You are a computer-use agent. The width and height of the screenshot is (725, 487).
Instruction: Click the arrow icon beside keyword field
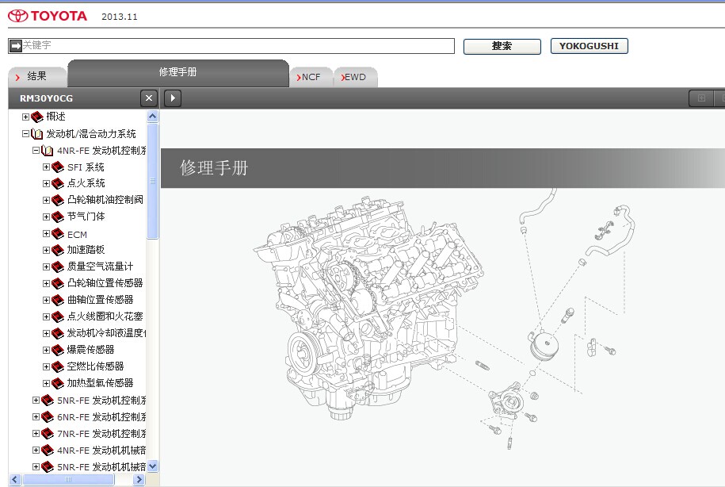[x=16, y=45]
